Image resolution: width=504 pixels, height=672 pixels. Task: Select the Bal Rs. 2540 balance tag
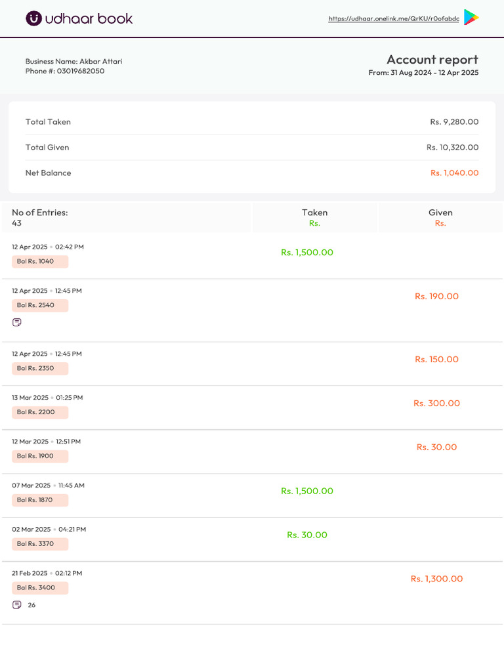pyautogui.click(x=39, y=305)
